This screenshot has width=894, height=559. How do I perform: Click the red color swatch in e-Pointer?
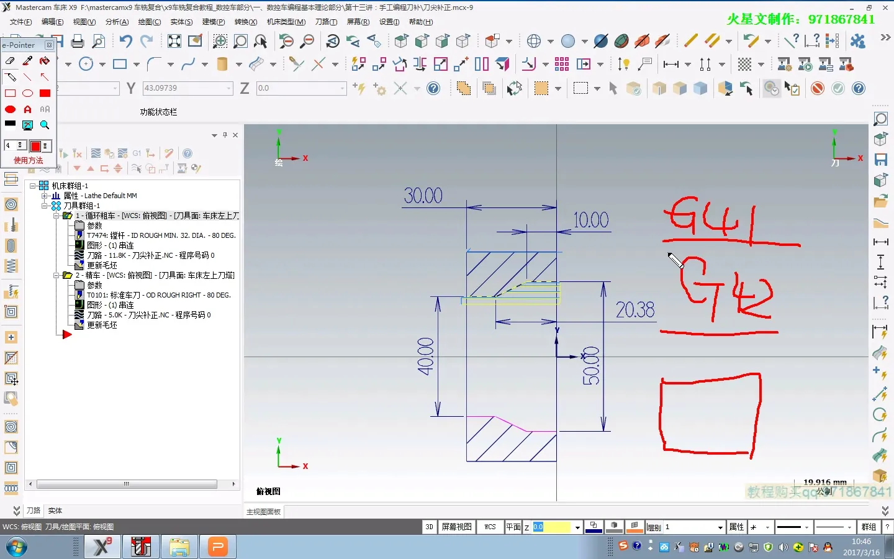35,146
